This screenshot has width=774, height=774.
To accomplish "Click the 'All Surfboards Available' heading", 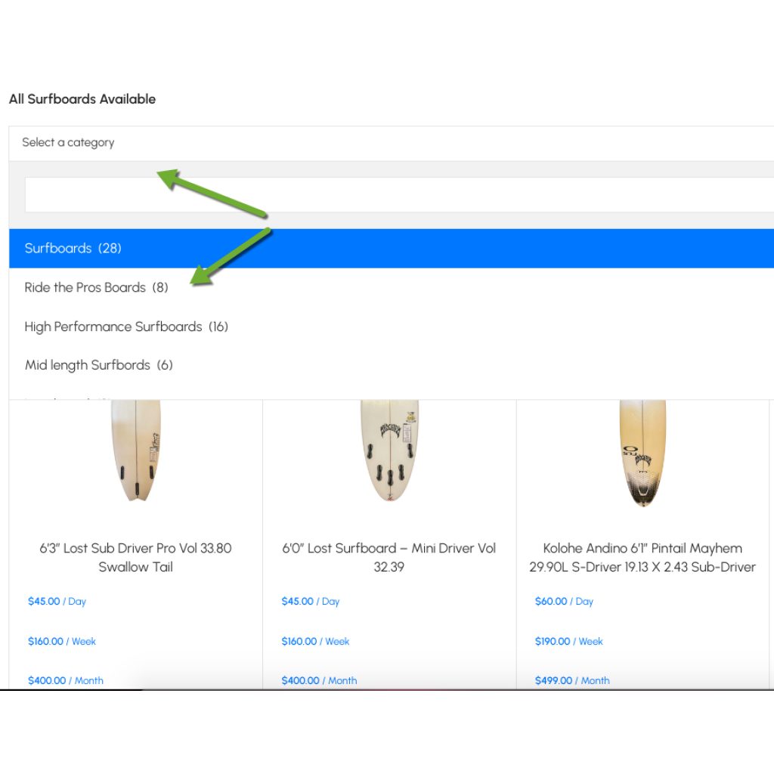I will pos(82,99).
